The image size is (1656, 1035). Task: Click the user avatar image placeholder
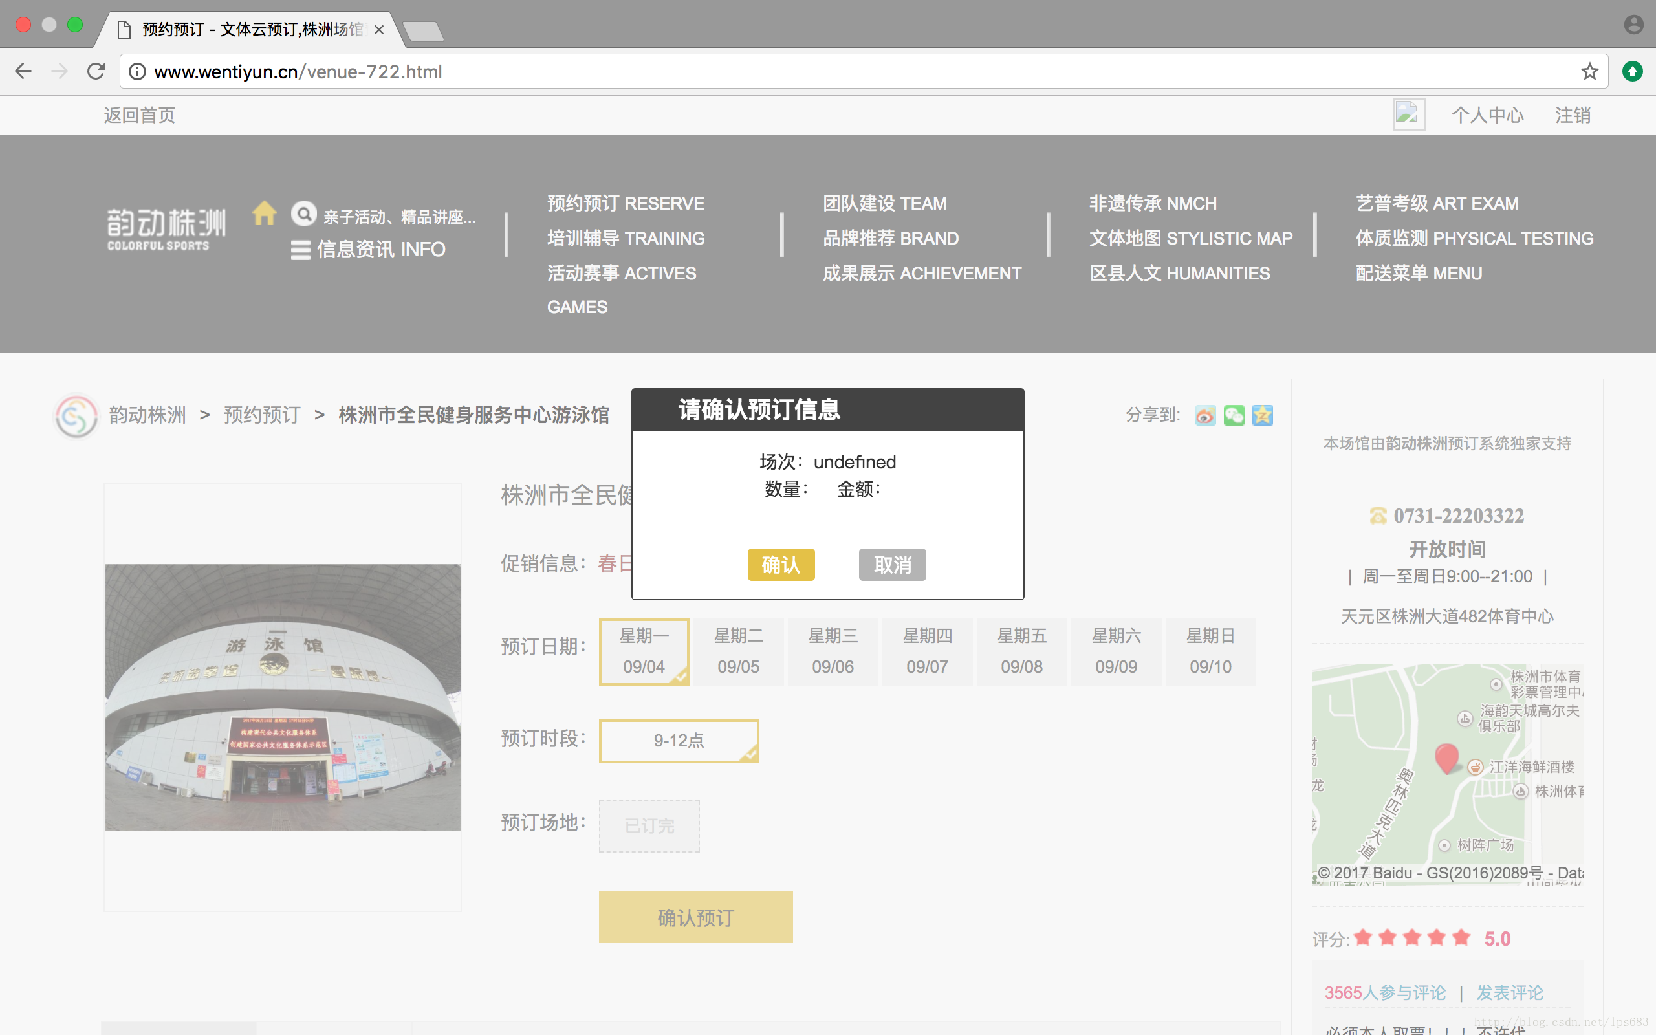coord(1409,114)
